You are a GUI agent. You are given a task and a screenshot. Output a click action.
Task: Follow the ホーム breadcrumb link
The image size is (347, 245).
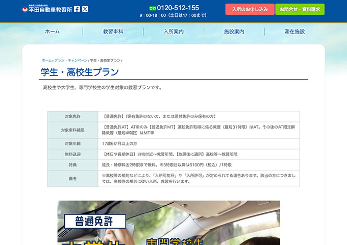(x=47, y=60)
